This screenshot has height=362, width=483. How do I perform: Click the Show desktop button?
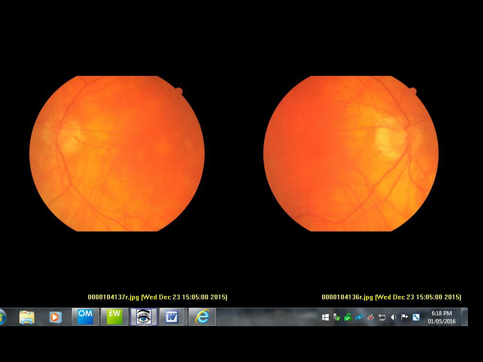(464, 317)
